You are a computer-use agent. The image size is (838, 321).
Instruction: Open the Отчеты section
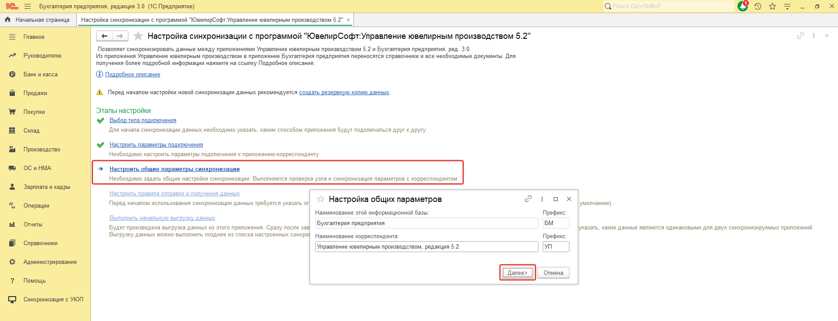33,225
